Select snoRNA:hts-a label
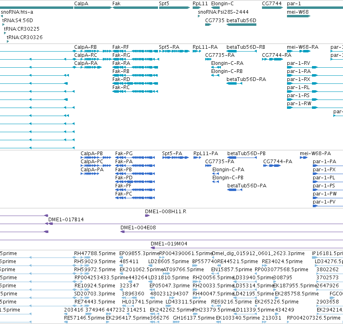This screenshot has height=324, width=343. (17, 12)
